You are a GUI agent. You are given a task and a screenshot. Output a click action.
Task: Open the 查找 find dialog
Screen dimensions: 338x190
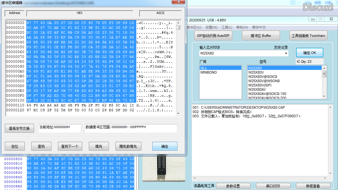41,146
